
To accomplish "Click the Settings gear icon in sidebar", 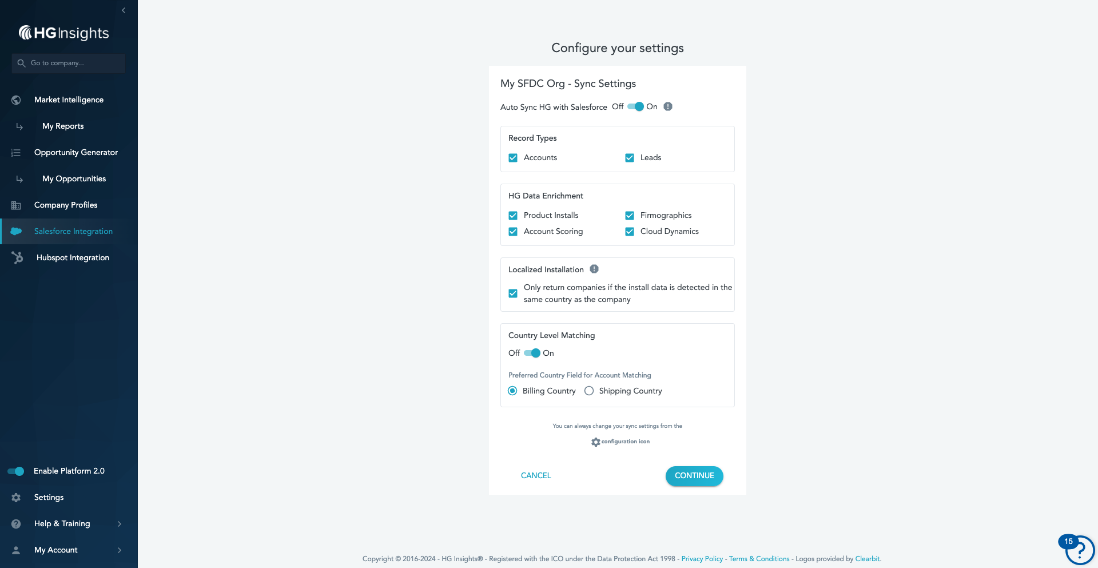I will [x=16, y=498].
